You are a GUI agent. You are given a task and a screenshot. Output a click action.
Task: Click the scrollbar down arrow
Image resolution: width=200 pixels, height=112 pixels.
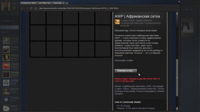pos(177,109)
